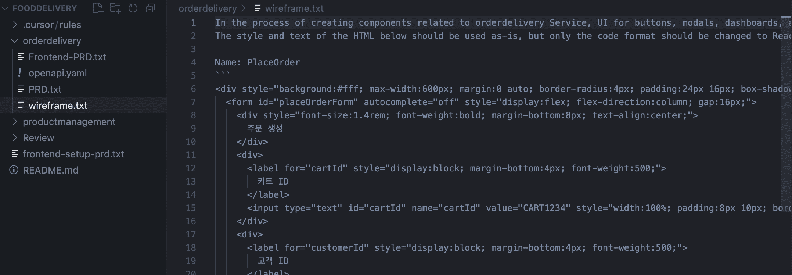792x275 pixels.
Task: Collapse all folders in explorer
Action: pos(151,8)
